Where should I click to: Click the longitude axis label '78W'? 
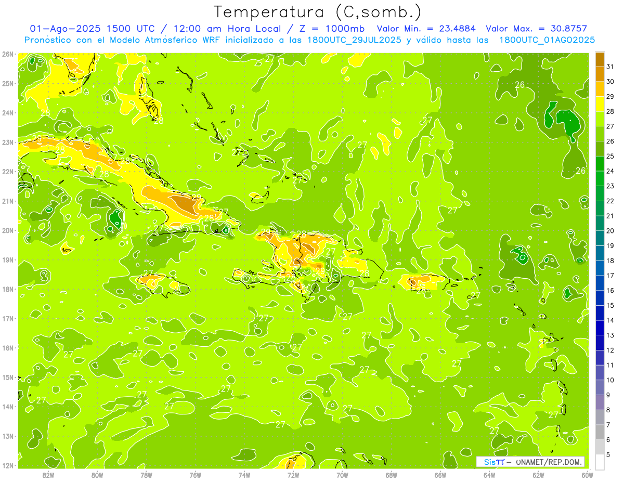(x=146, y=475)
